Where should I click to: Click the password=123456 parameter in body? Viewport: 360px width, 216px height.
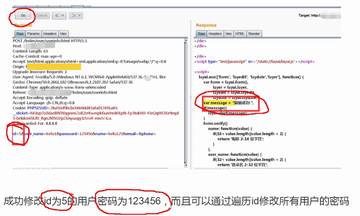(x=76, y=134)
